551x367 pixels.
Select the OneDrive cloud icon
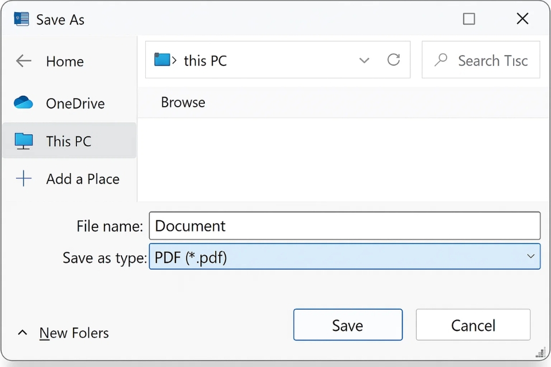tap(23, 103)
